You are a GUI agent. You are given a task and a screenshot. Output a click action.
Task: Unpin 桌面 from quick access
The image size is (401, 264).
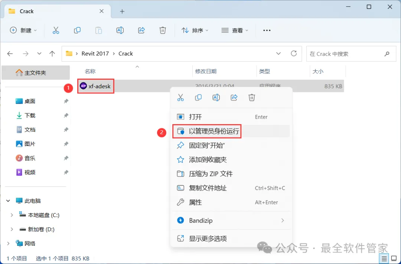tap(66, 101)
